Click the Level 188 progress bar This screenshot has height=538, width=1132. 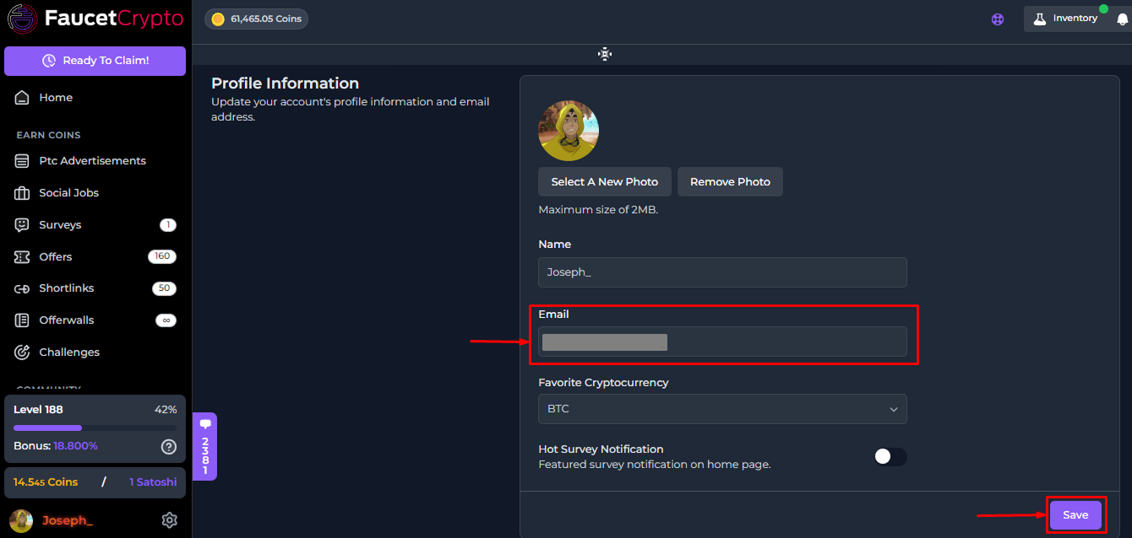coord(95,428)
